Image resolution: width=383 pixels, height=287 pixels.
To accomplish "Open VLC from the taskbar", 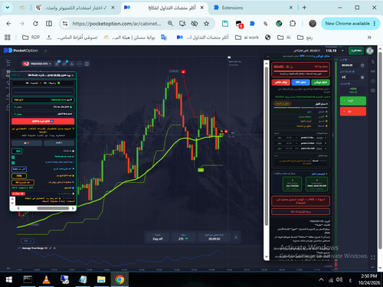I will [x=46, y=279].
